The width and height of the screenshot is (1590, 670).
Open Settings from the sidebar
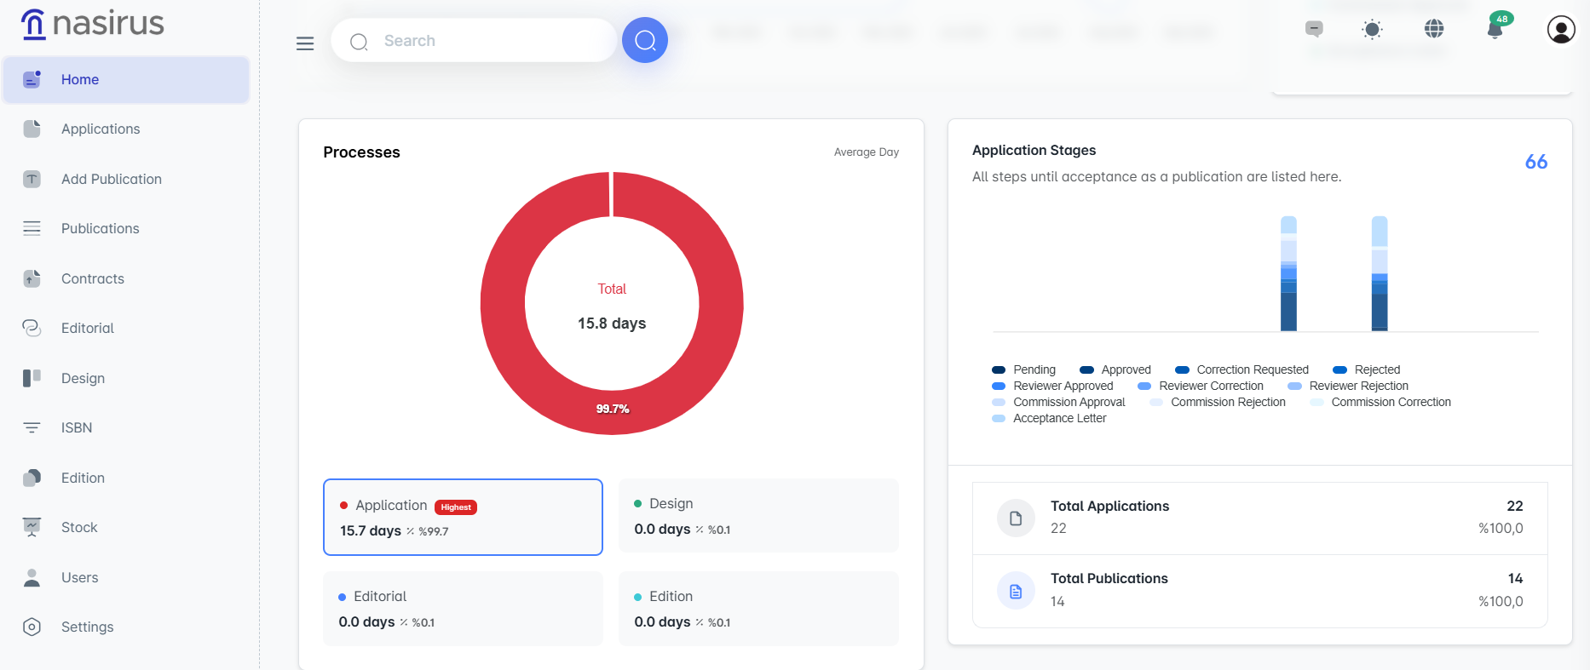tap(87, 627)
